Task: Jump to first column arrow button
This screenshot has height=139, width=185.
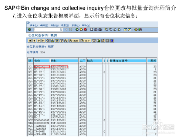Action: point(30,41)
